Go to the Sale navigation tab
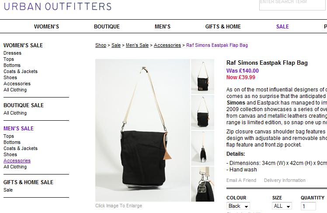 (282, 27)
